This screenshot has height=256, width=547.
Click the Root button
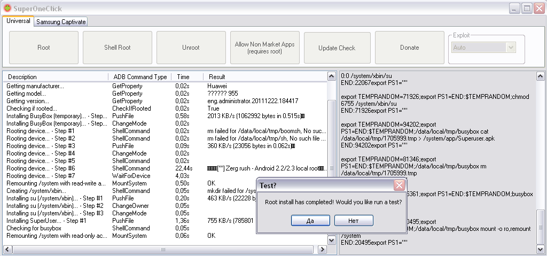pyautogui.click(x=44, y=48)
